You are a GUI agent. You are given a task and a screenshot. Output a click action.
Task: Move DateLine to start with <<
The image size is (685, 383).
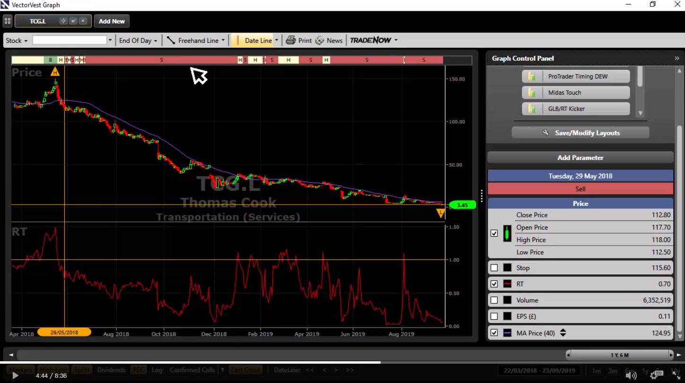tap(310, 370)
